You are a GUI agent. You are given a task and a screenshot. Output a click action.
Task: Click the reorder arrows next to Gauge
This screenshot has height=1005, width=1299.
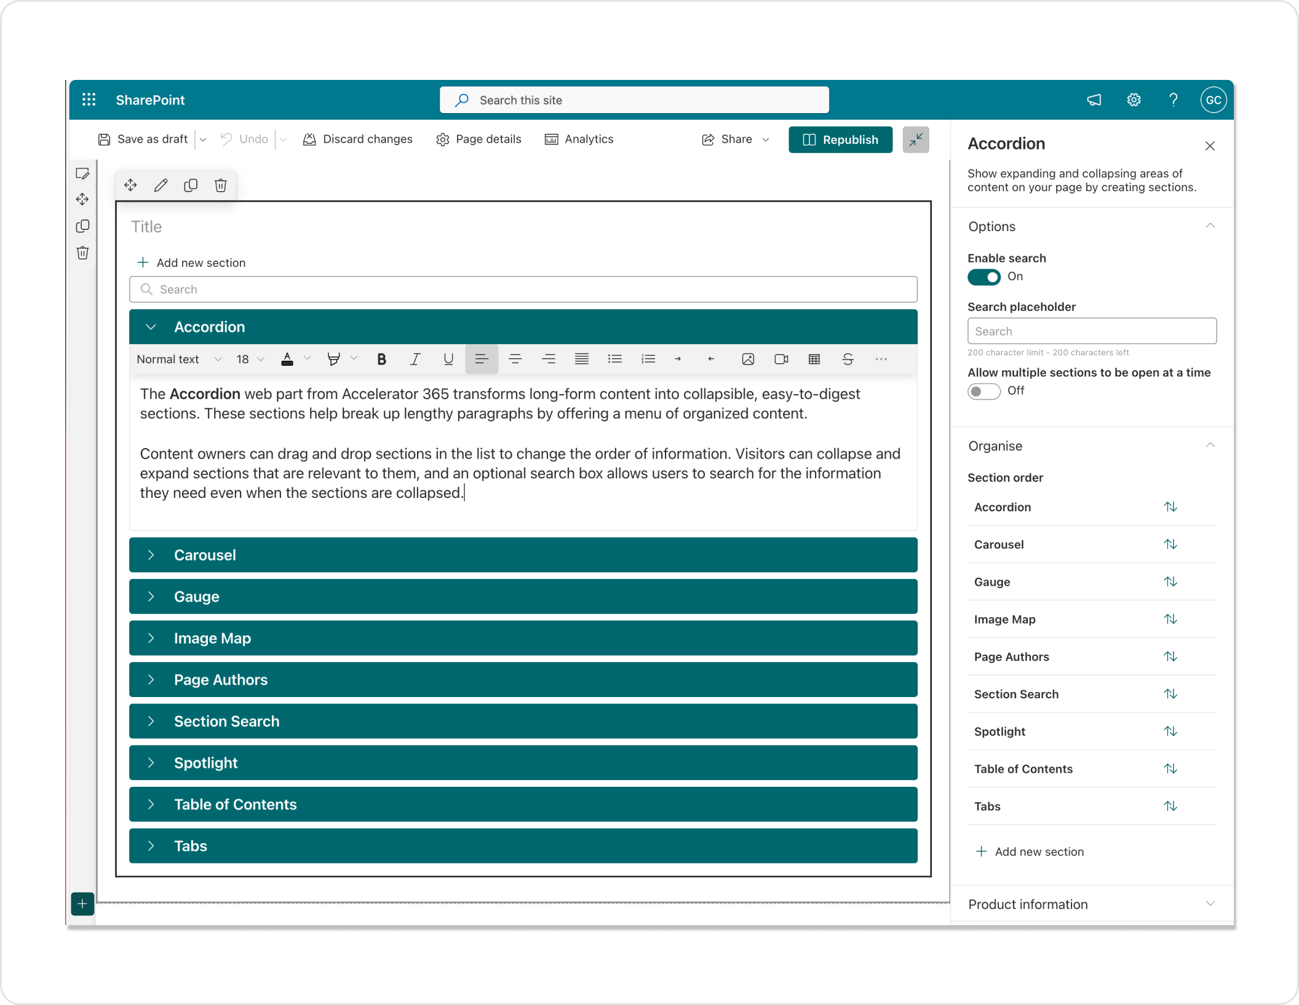click(x=1170, y=581)
